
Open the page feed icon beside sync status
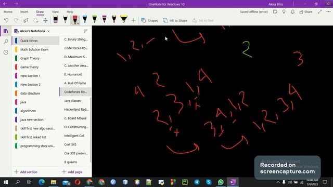point(275,12)
